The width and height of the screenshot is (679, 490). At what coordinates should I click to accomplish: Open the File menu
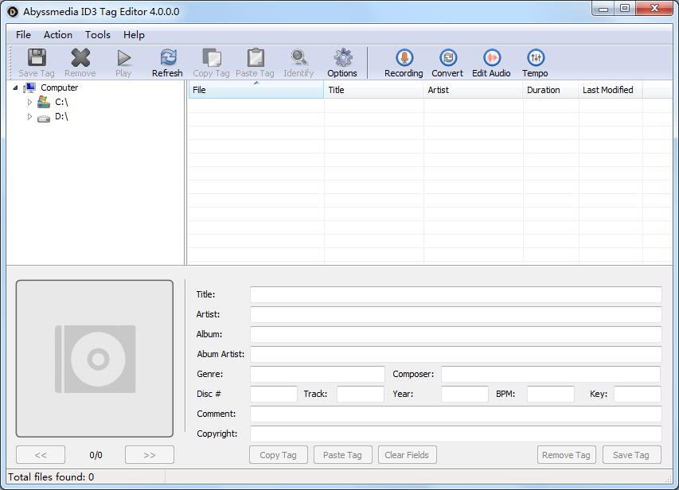coord(23,35)
